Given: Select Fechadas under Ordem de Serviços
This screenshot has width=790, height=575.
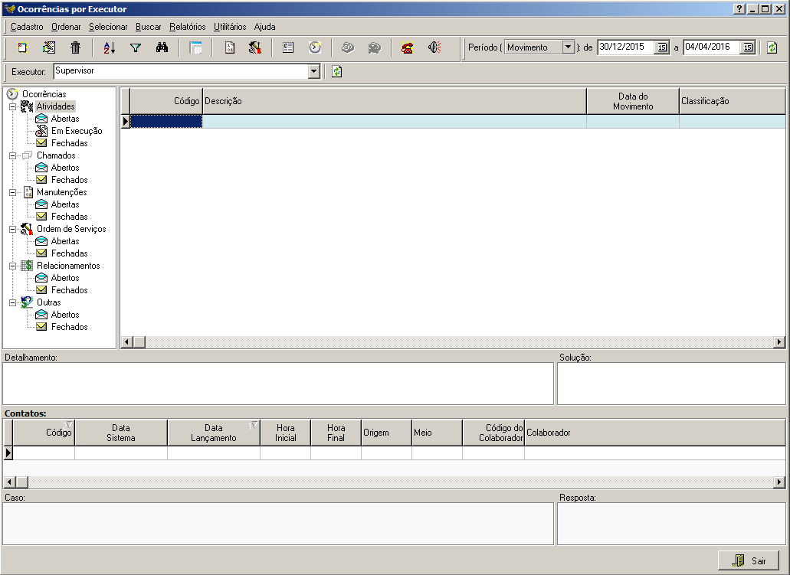Looking at the screenshot, I should tap(70, 253).
